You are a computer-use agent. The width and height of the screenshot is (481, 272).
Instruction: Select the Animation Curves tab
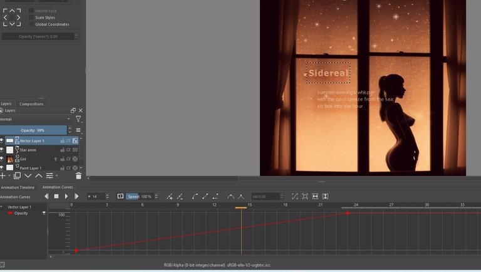tap(58, 187)
